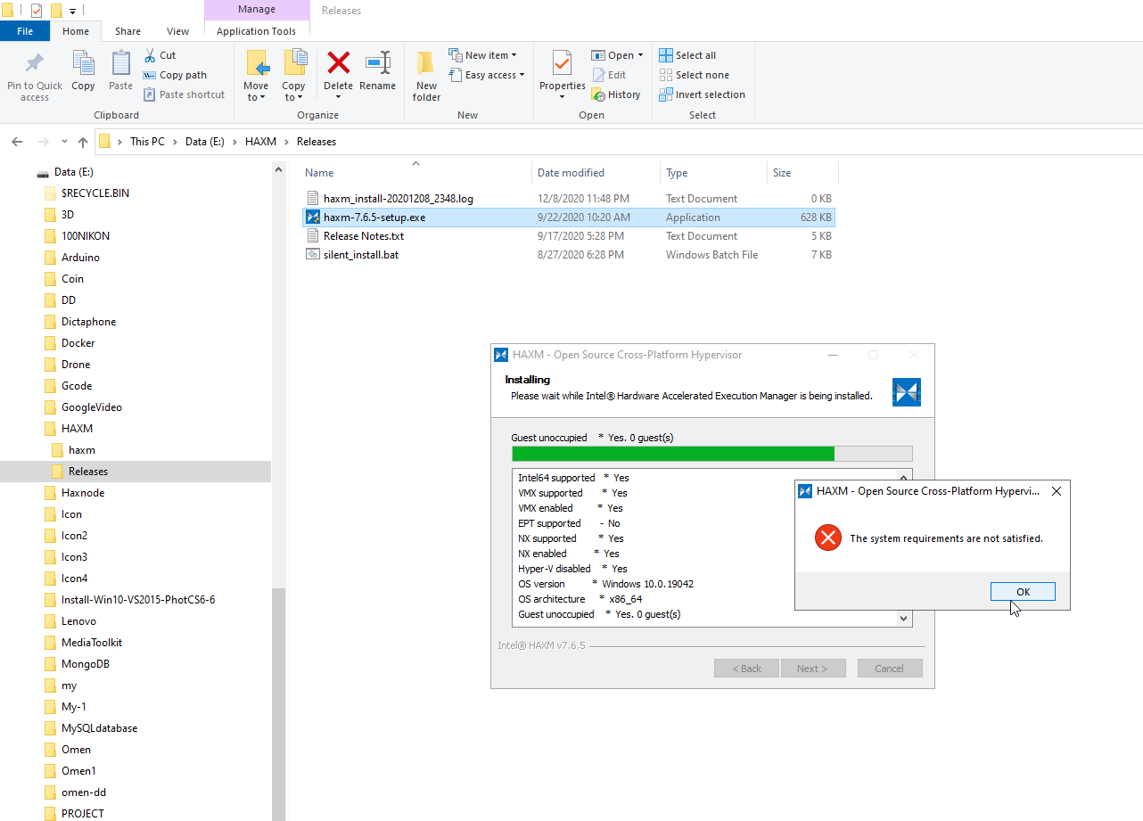Open the Copy to menu
The height and width of the screenshot is (821, 1143).
pyautogui.click(x=293, y=76)
